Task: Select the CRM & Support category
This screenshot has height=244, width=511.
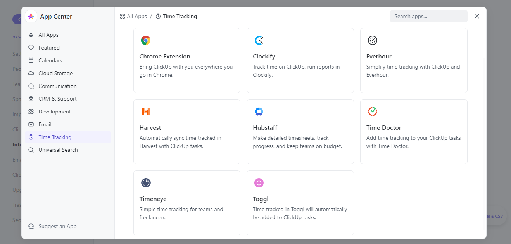Action: [57, 99]
